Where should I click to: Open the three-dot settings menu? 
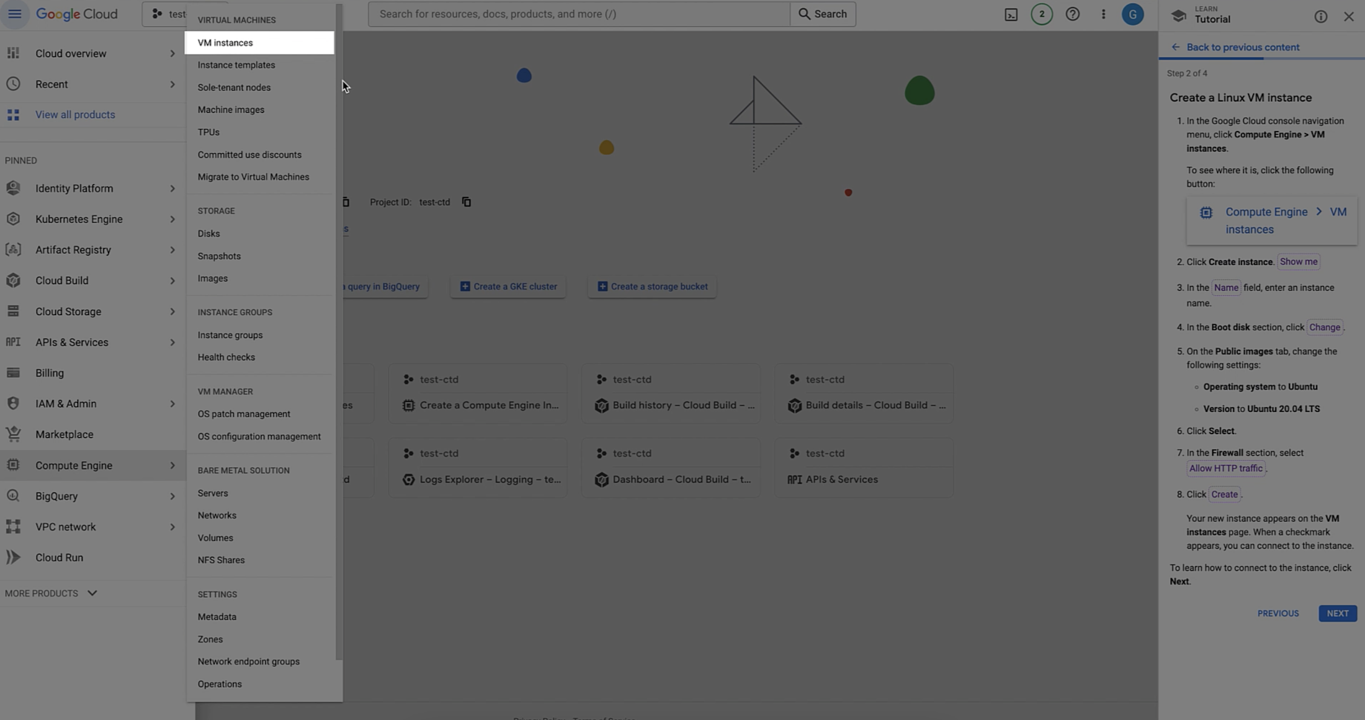[x=1103, y=14]
